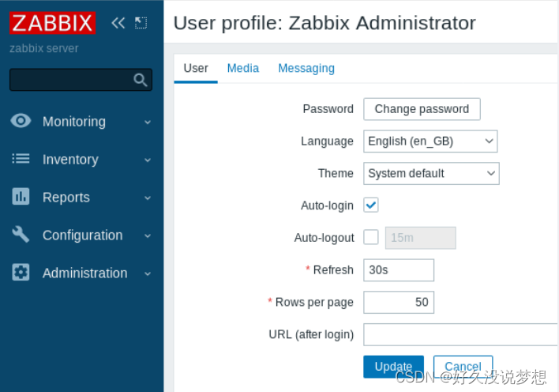Click the URL (after login) field
This screenshot has width=559, height=392.
460,334
